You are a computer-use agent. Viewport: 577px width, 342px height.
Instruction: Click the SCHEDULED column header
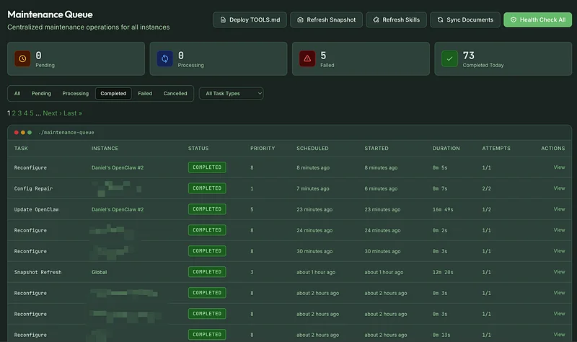[x=312, y=149]
